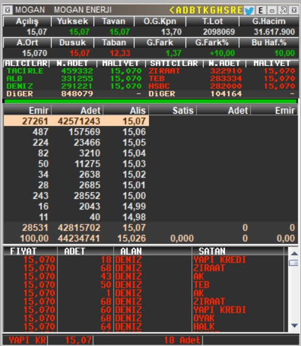301x346 pixels.
Task: Select the highlighted 15,07 bid row
Action: (76, 121)
